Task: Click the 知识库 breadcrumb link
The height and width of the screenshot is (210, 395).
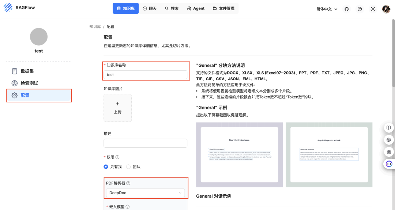Action: pos(95,27)
